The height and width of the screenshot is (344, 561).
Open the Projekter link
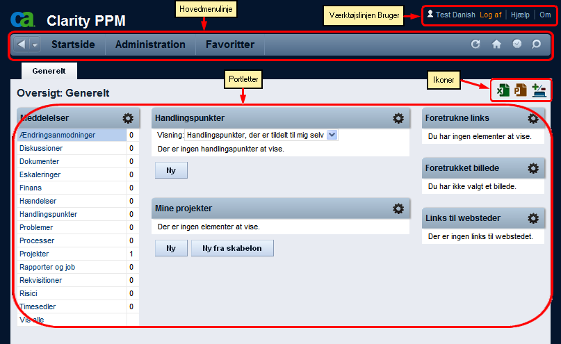(33, 254)
